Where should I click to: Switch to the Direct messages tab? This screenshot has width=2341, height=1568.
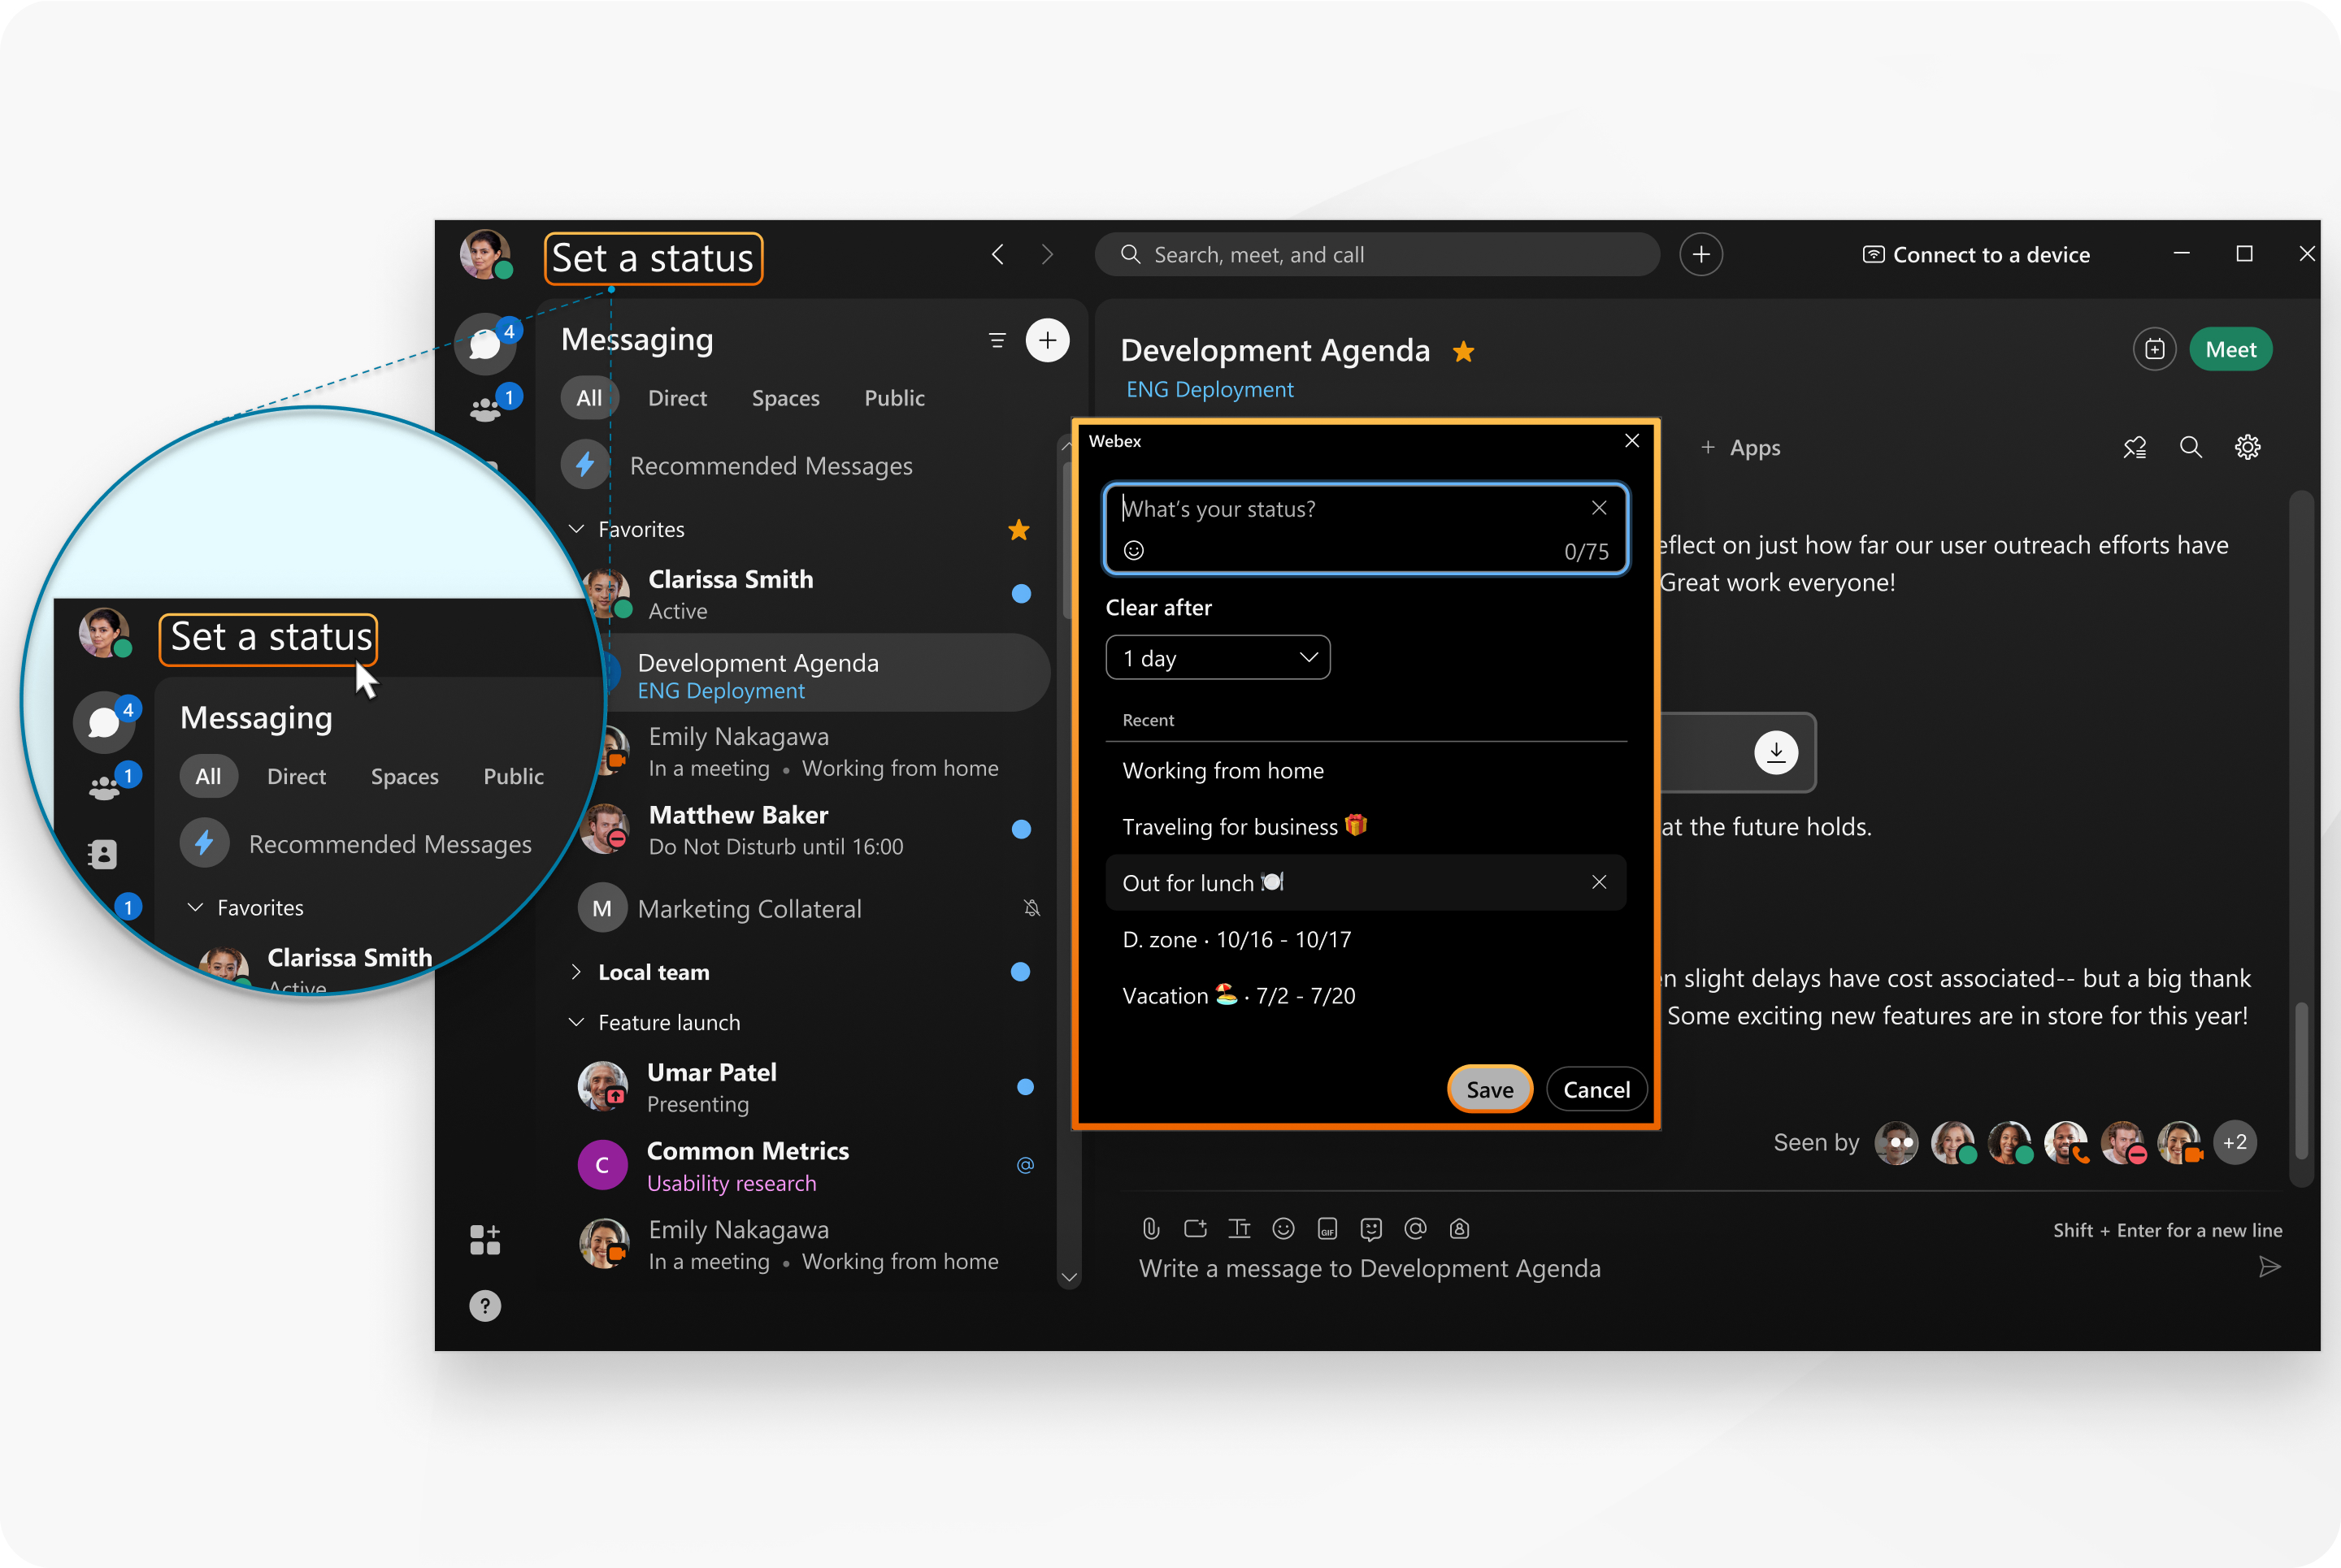(x=676, y=398)
